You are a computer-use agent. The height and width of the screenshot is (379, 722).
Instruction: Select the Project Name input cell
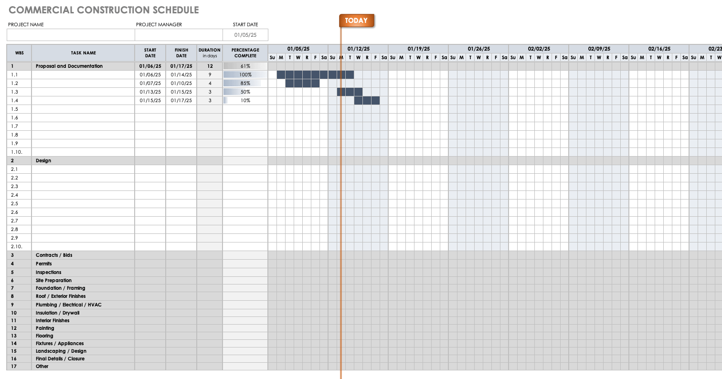[x=71, y=35]
